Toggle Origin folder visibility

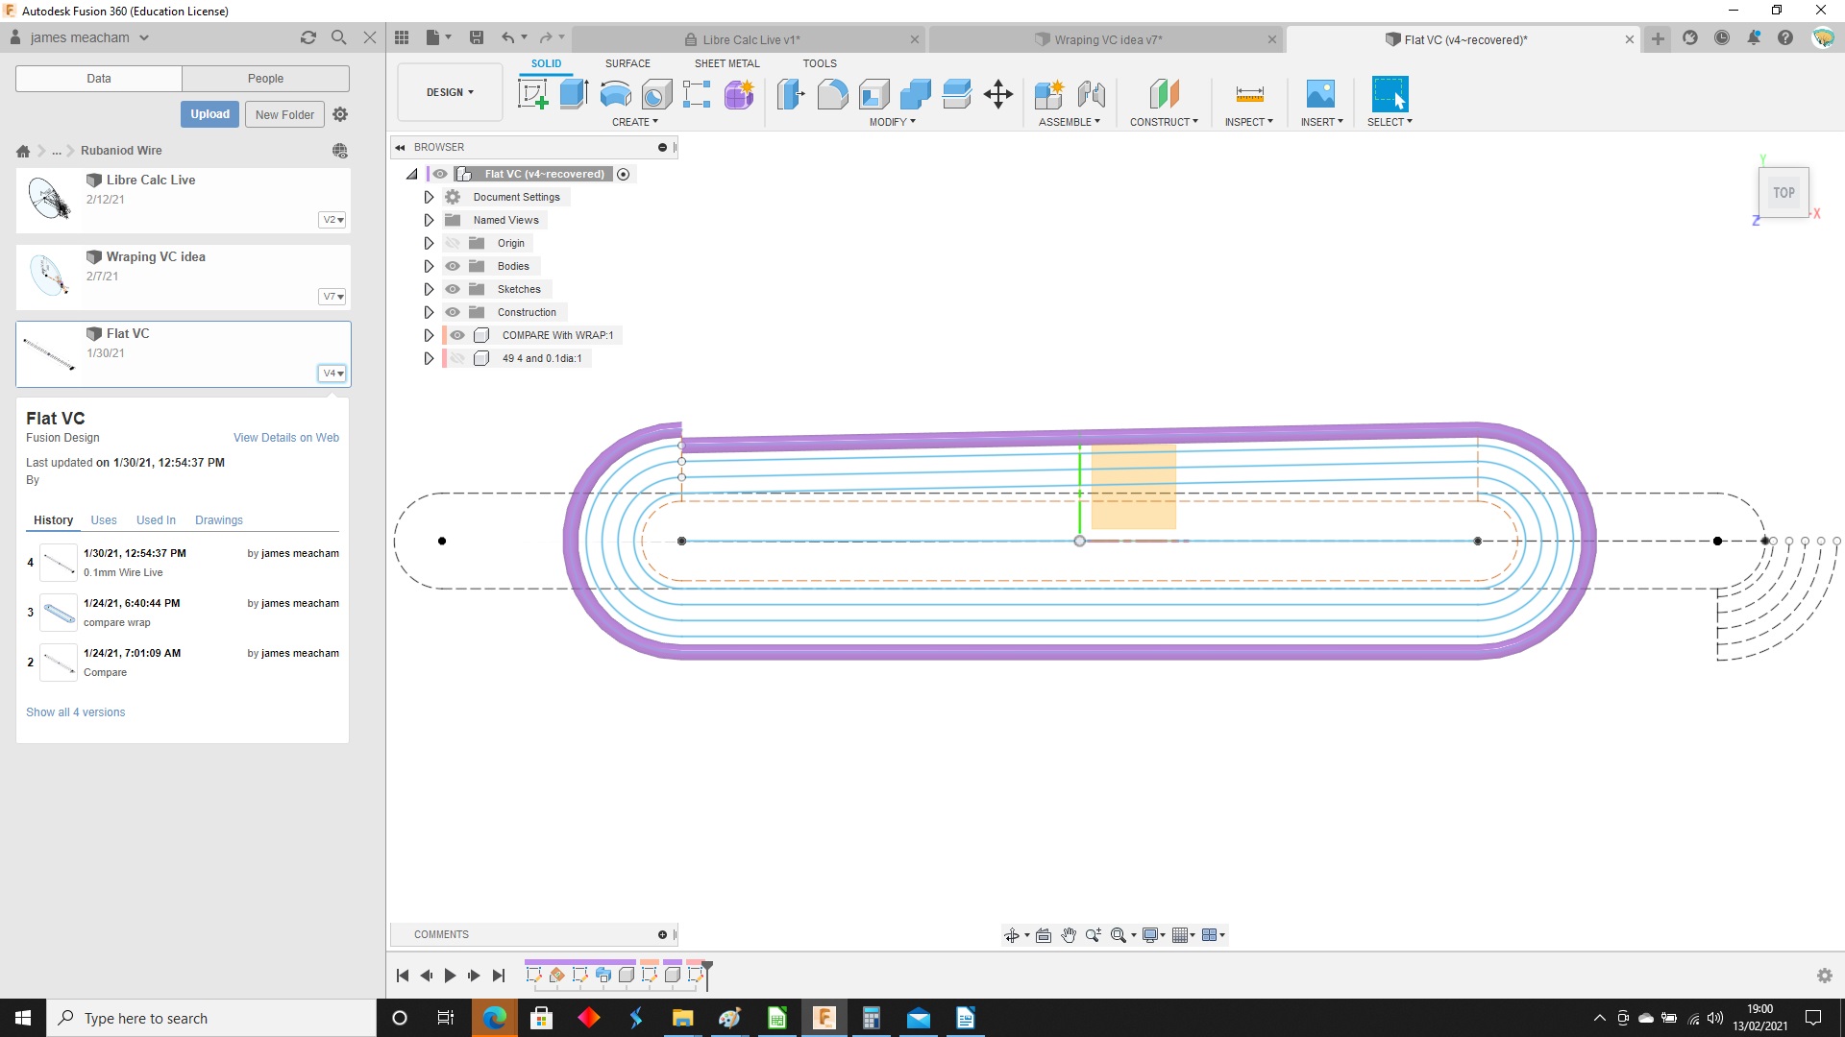point(453,243)
